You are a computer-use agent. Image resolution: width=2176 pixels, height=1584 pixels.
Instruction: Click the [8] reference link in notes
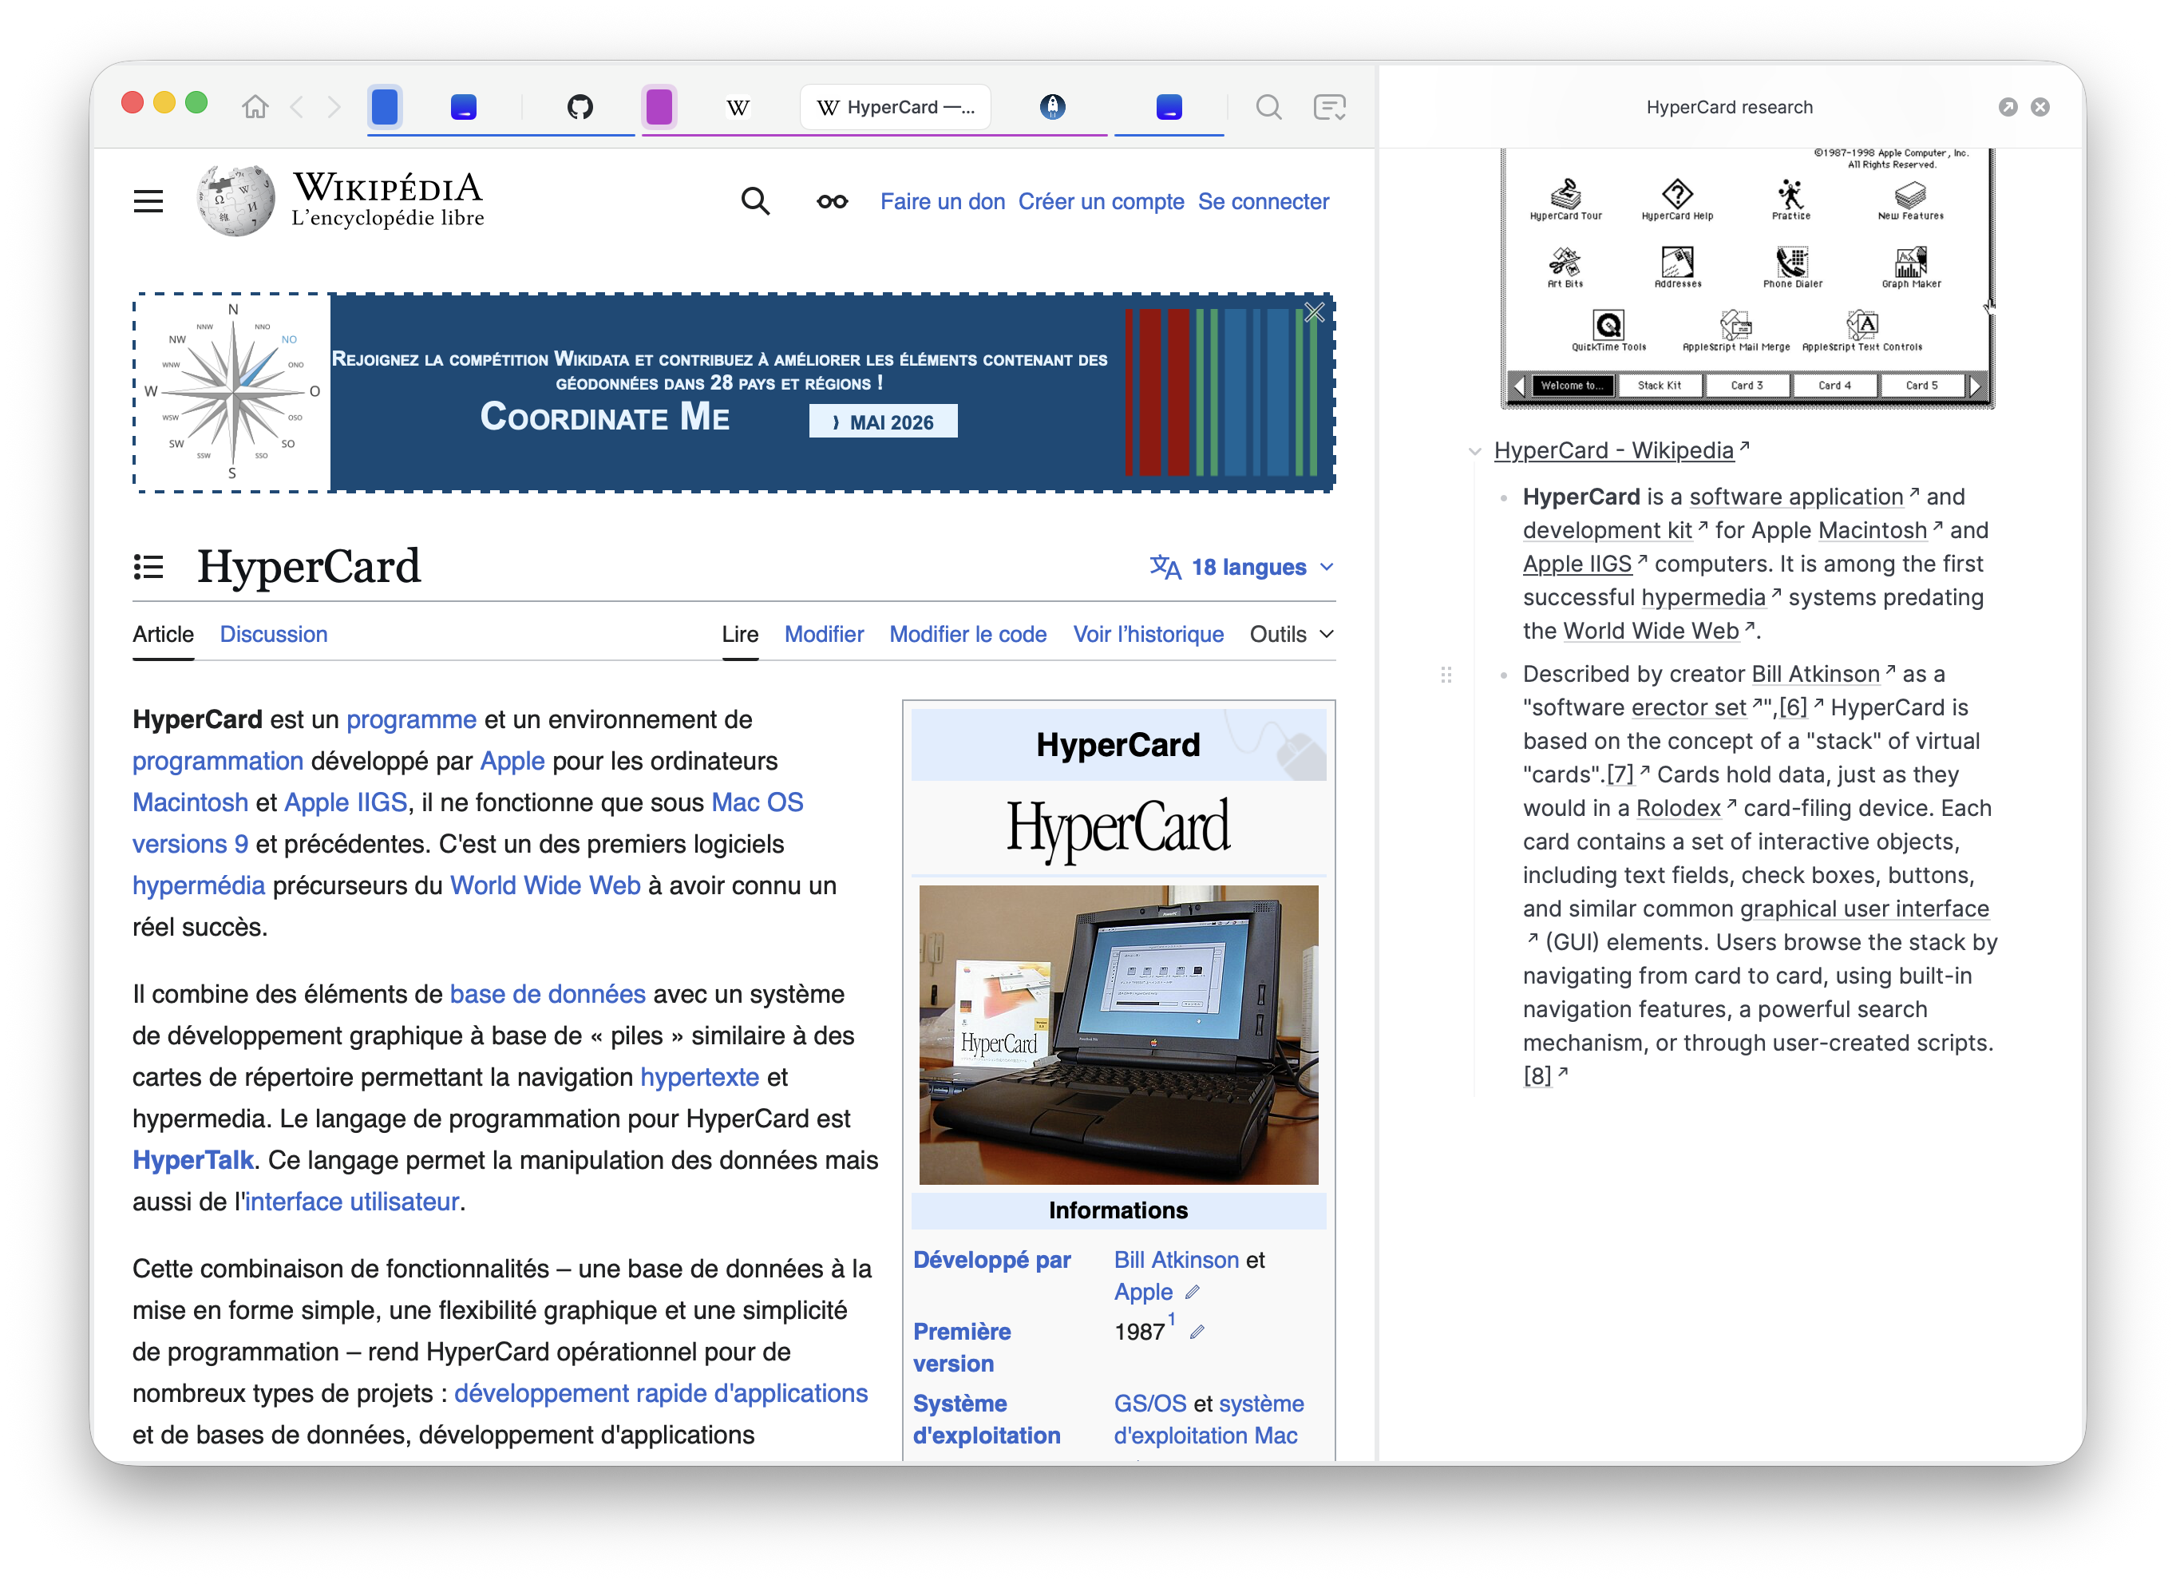coord(1537,1076)
